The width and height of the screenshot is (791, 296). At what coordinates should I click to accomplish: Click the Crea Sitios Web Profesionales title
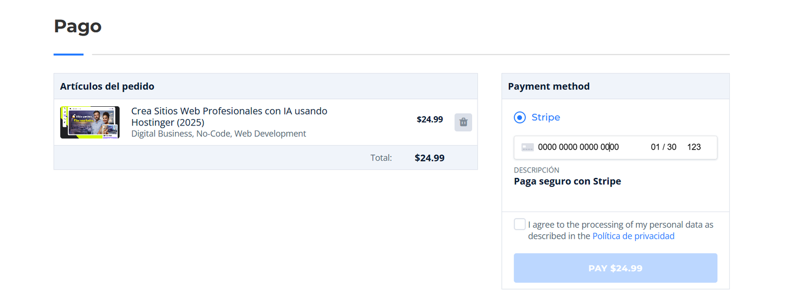[229, 117]
